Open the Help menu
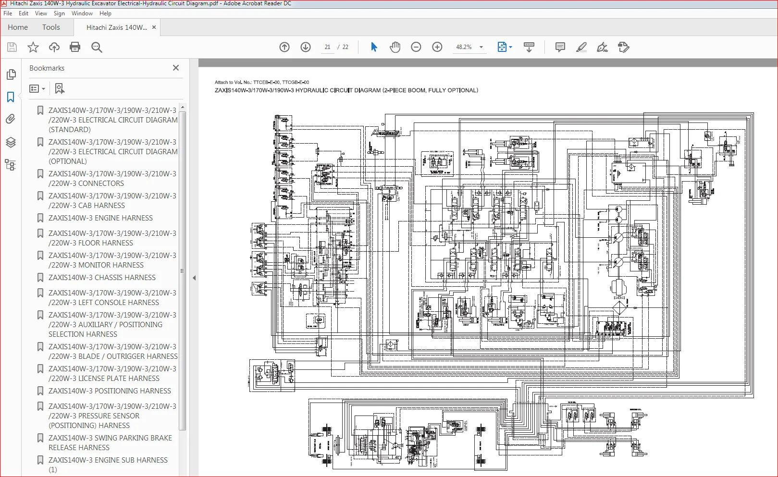The height and width of the screenshot is (477, 778). (x=105, y=13)
